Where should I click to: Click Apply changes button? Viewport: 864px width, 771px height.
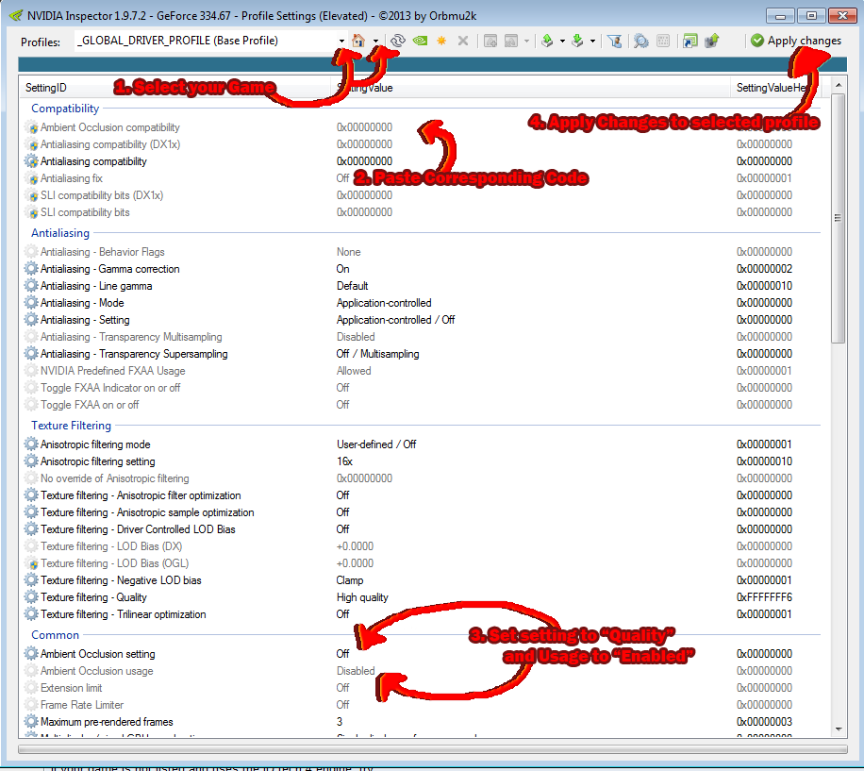pos(796,41)
